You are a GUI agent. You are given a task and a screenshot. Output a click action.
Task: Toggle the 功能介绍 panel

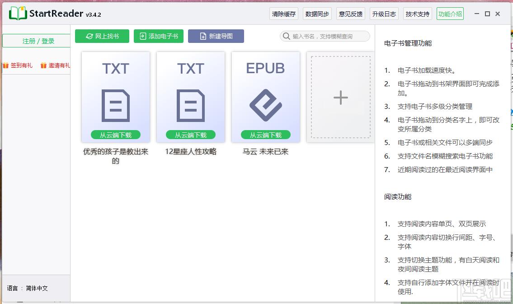click(450, 14)
